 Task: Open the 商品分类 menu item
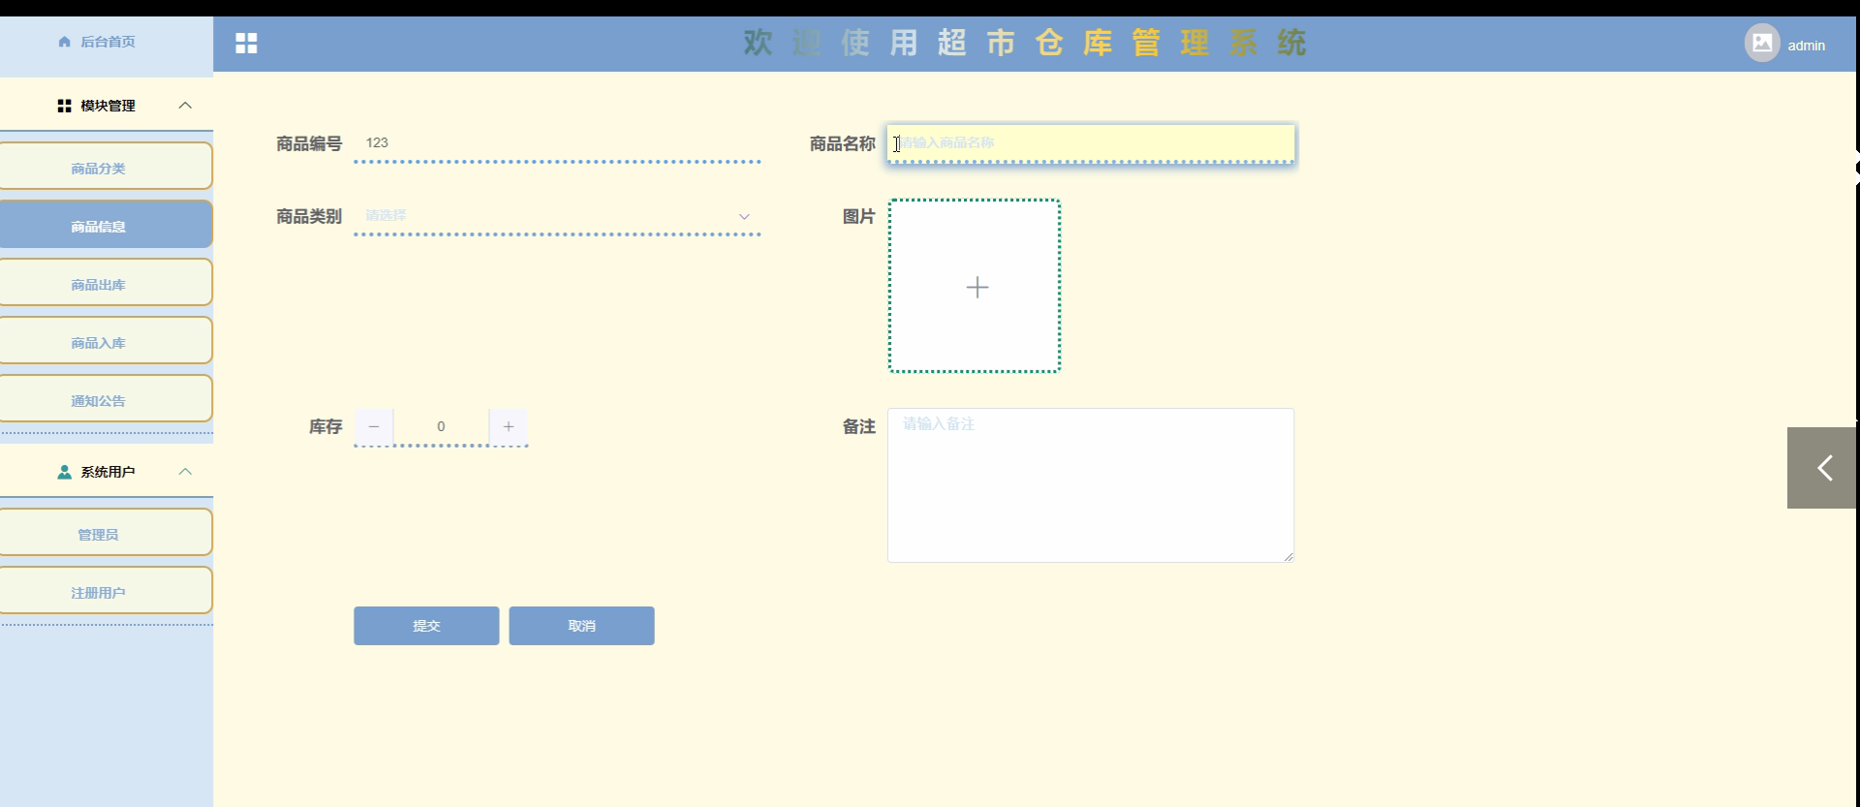point(106,167)
